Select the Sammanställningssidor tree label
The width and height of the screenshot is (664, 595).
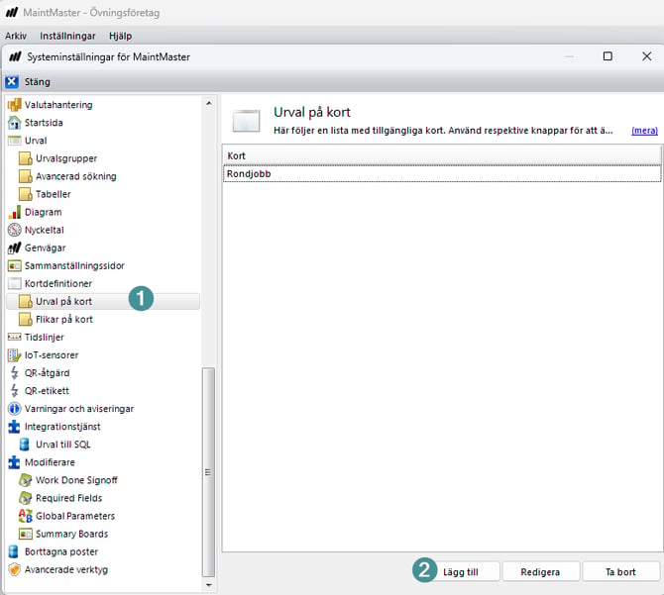74,265
